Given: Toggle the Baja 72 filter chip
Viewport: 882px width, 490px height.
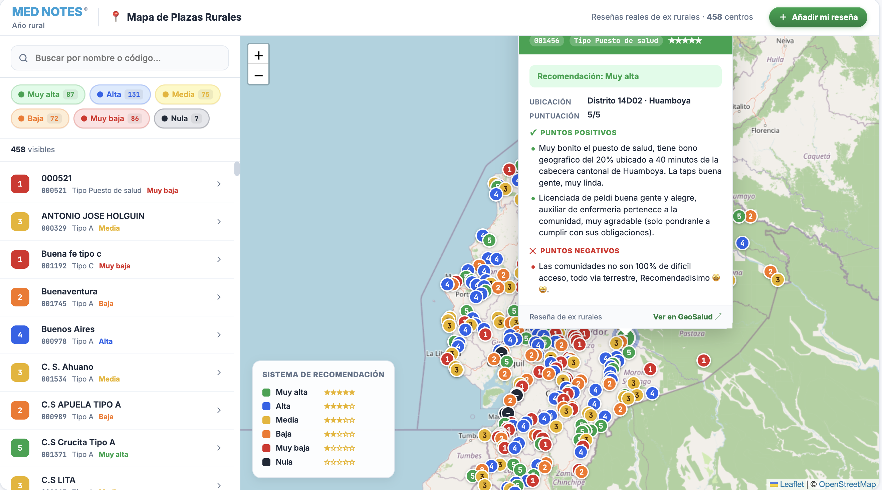Looking at the screenshot, I should (40, 118).
